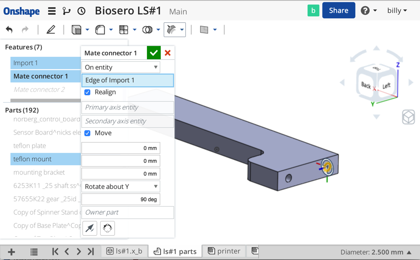Open the On entity type dropdown
The image size is (420, 260).
click(121, 67)
